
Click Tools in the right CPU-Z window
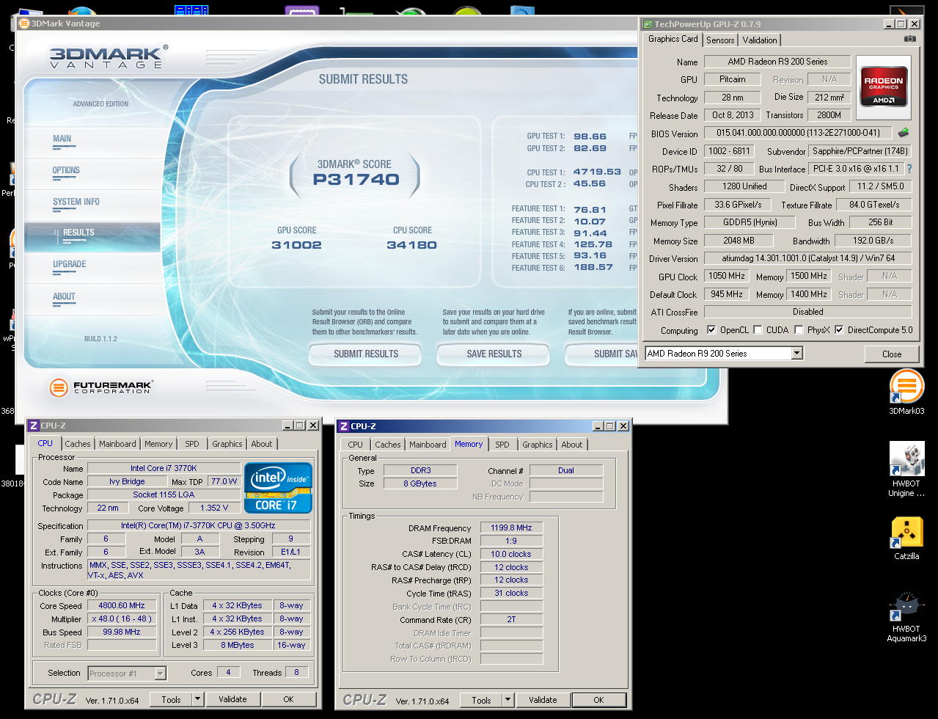pyautogui.click(x=482, y=700)
